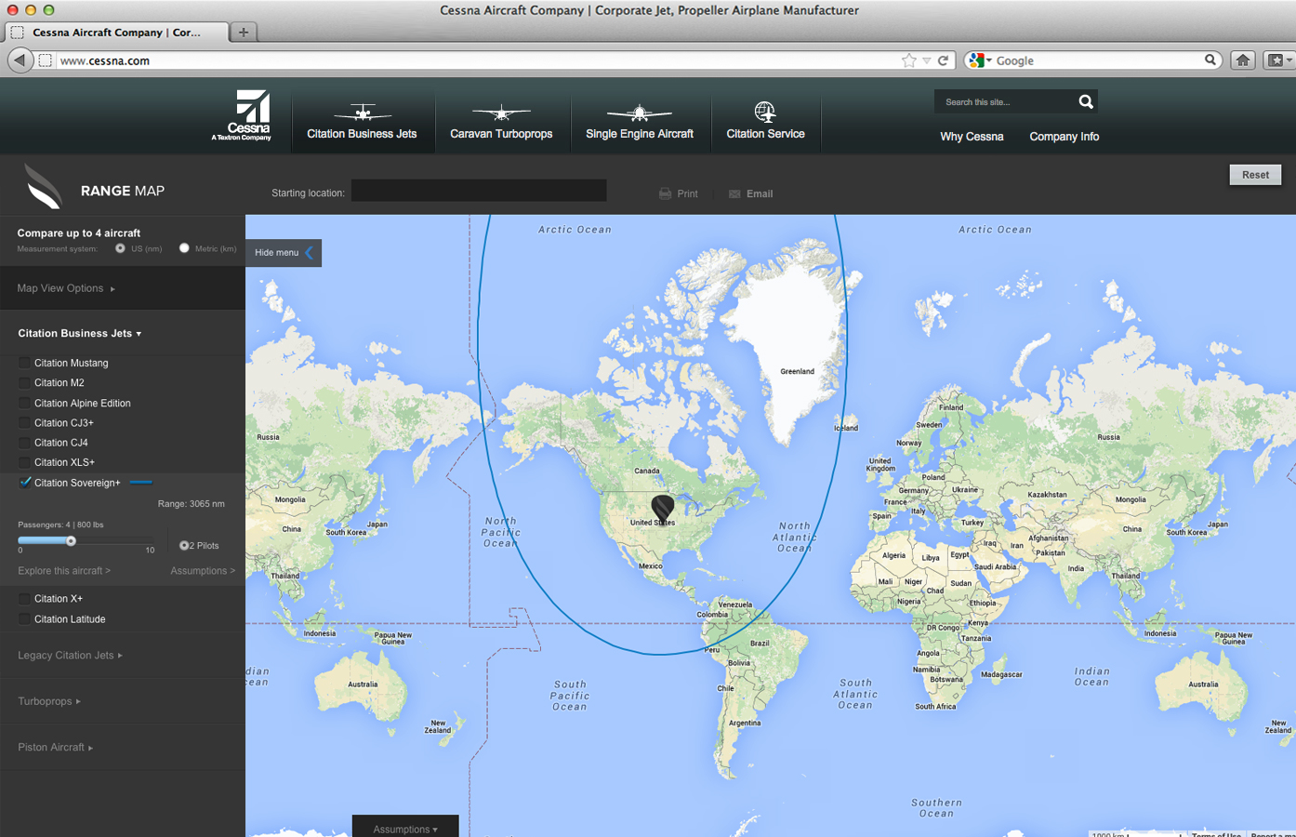Check the Citation CJ3+ checkbox
The width and height of the screenshot is (1296, 837).
pyautogui.click(x=24, y=422)
